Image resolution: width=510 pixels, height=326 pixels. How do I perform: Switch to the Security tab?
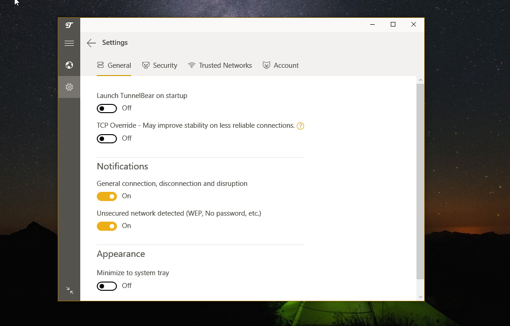click(160, 65)
